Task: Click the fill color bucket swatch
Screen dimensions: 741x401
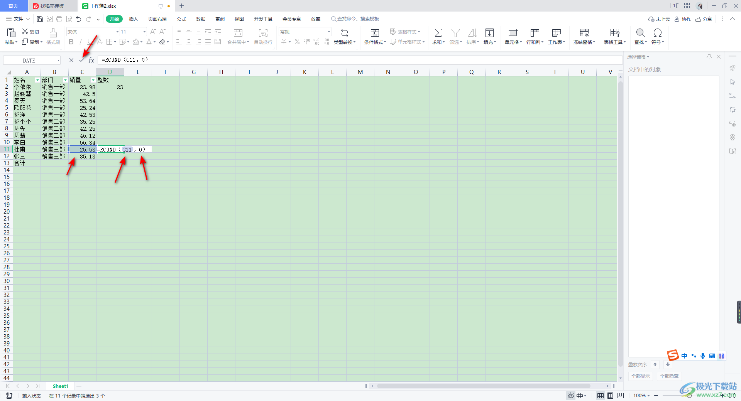Action: coord(136,42)
